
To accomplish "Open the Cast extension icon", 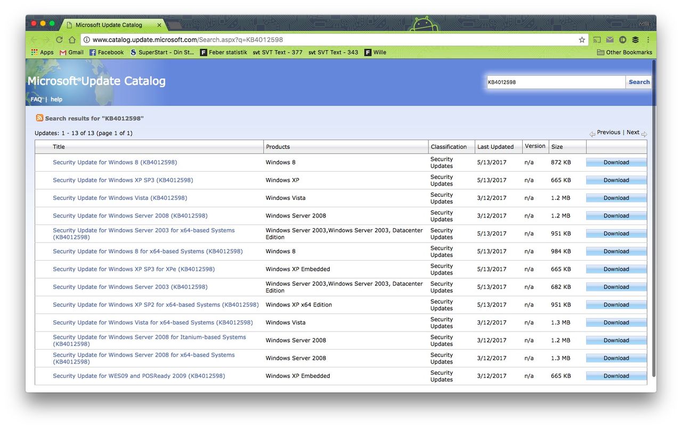I will click(597, 40).
